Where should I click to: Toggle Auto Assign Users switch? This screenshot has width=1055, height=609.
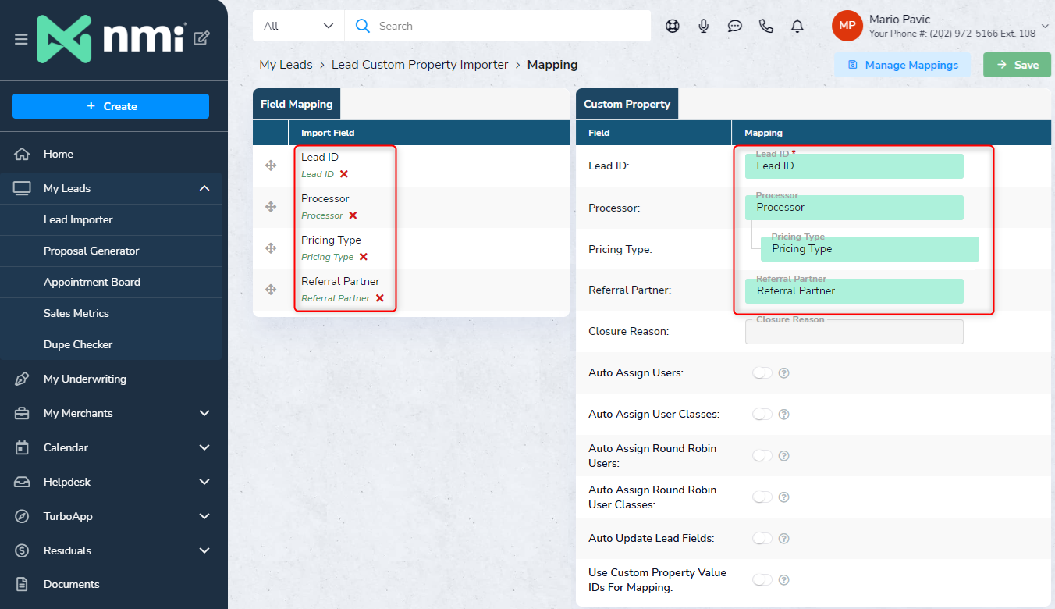[762, 373]
